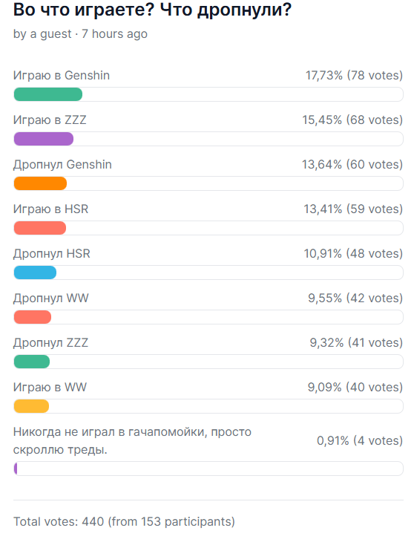414x545 pixels.
Task: Select the "Играю в WW" option label
Action: coord(50,387)
